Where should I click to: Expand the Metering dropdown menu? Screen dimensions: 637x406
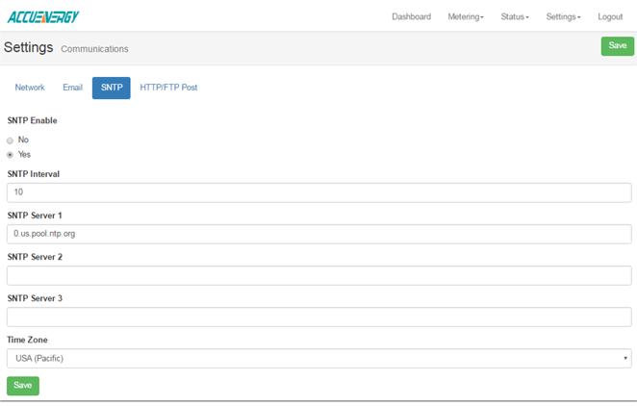[x=466, y=17]
